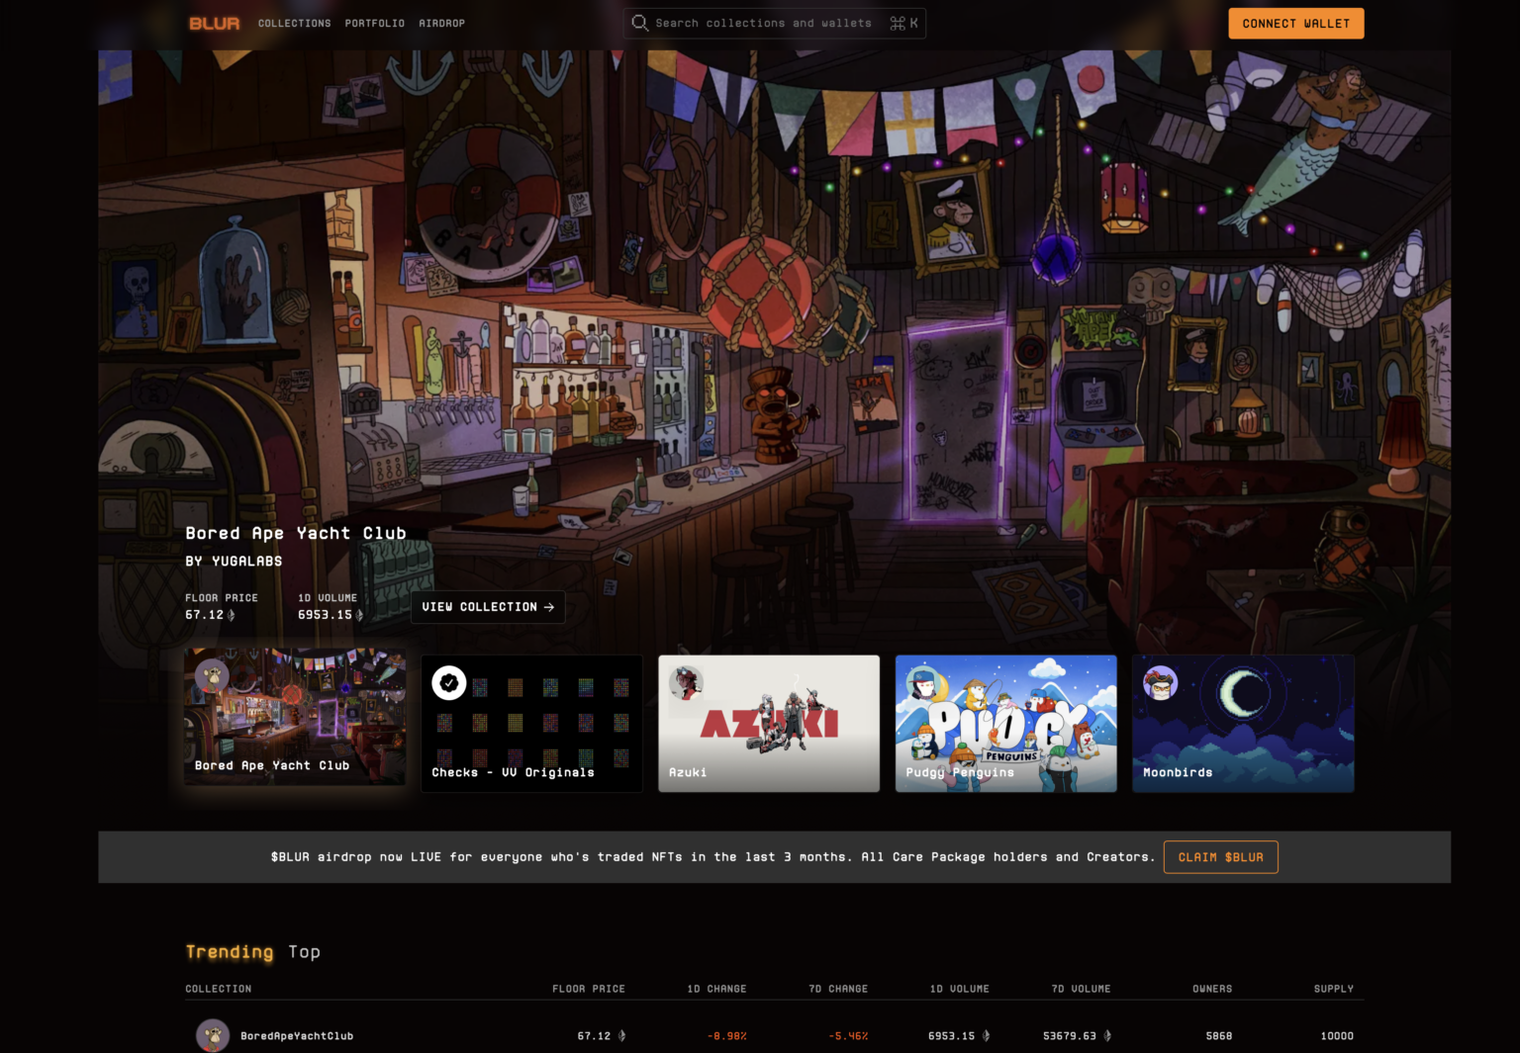Click BoredApeYachtClub avatar in trending table

(213, 1035)
